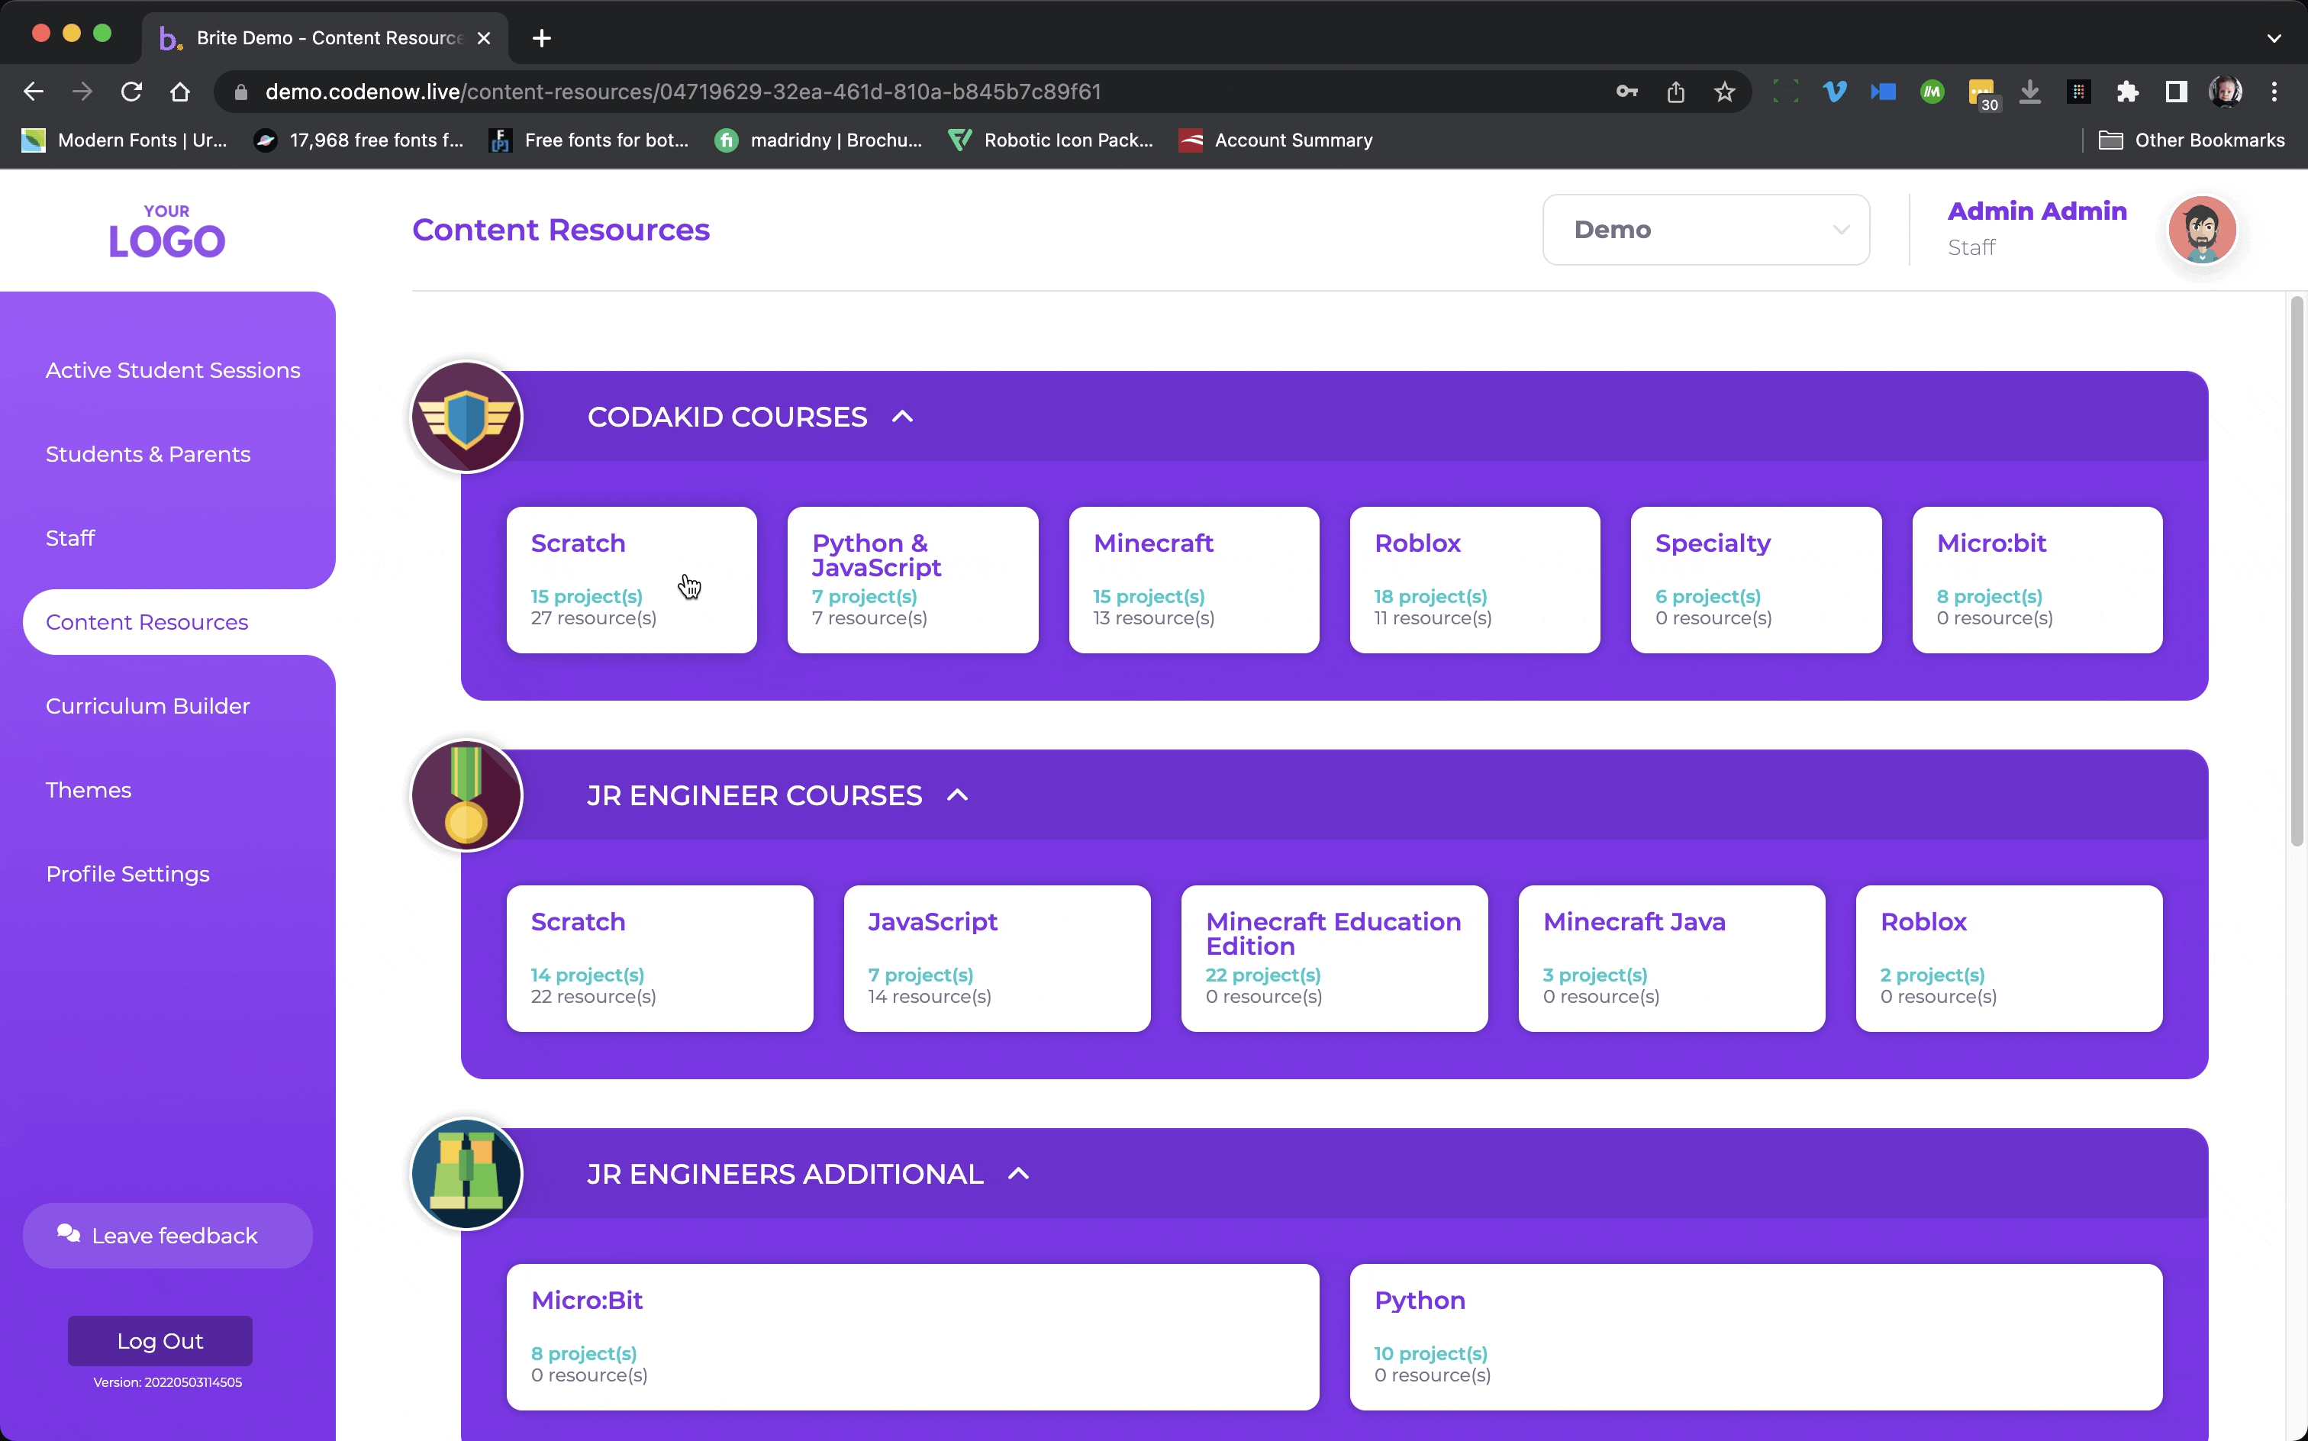Click the Admin Admin avatar picture

(x=2201, y=230)
